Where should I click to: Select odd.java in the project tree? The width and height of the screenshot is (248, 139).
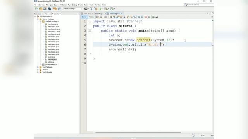(x=51, y=62)
